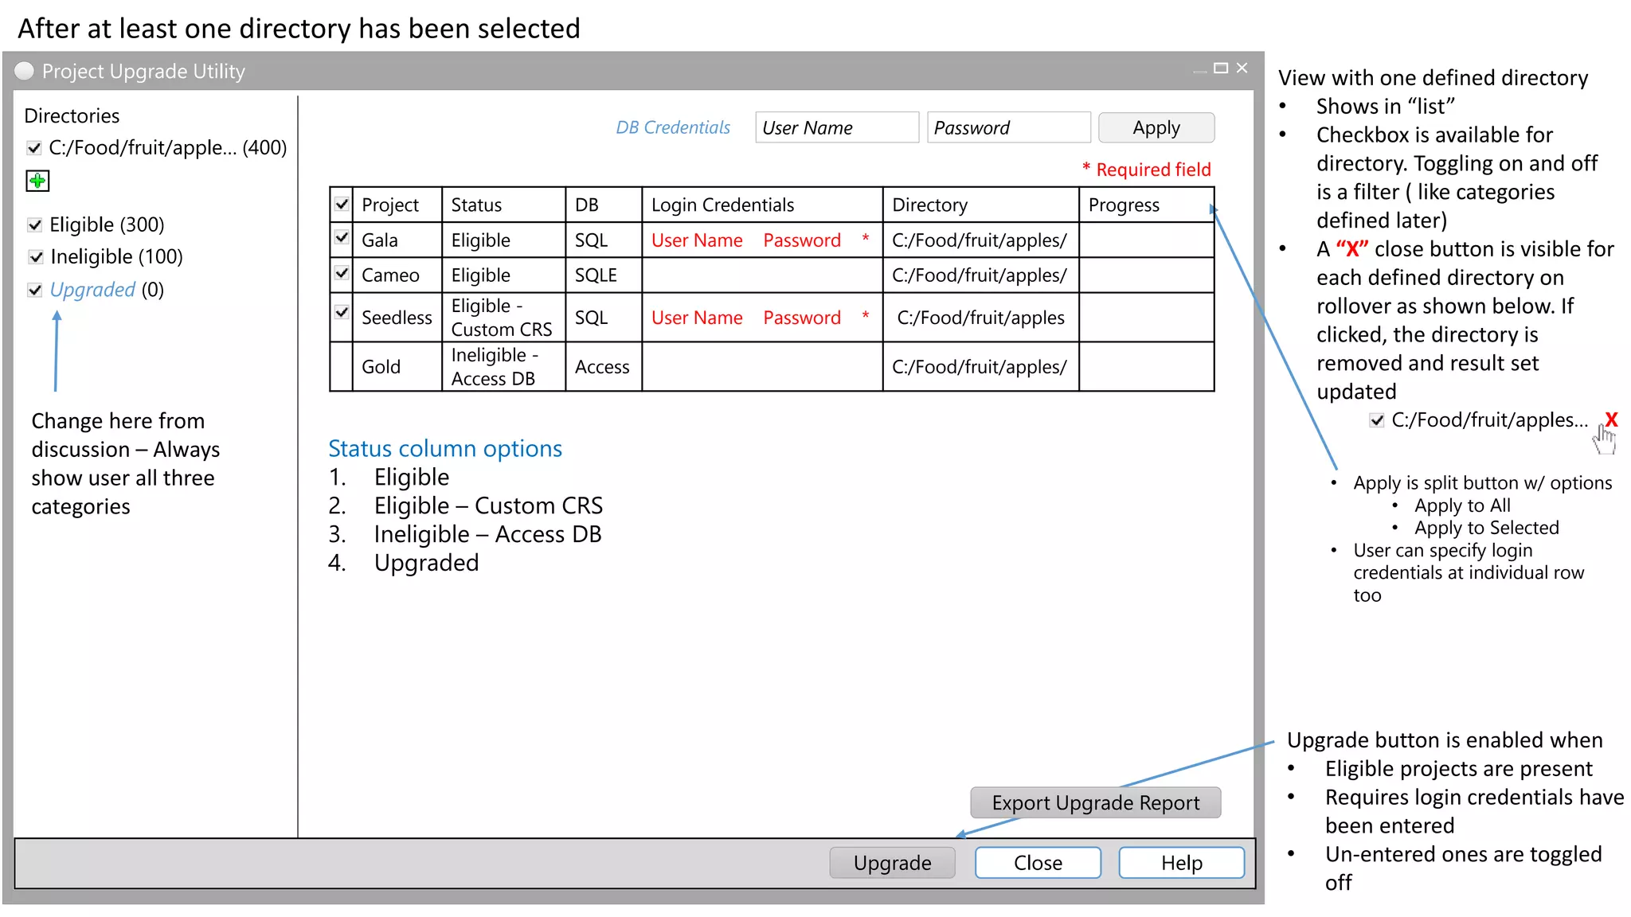The height and width of the screenshot is (917, 1631).
Task: Click the Export Upgrade Report button
Action: coord(1095,802)
